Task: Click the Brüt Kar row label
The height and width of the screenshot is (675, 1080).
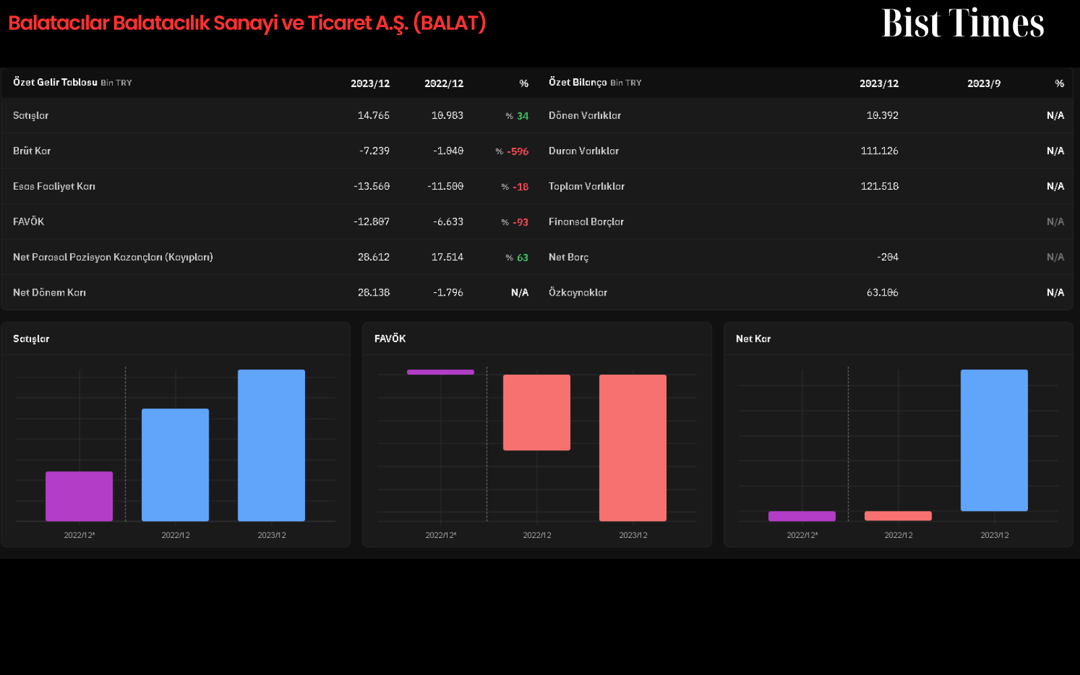Action: 32,151
